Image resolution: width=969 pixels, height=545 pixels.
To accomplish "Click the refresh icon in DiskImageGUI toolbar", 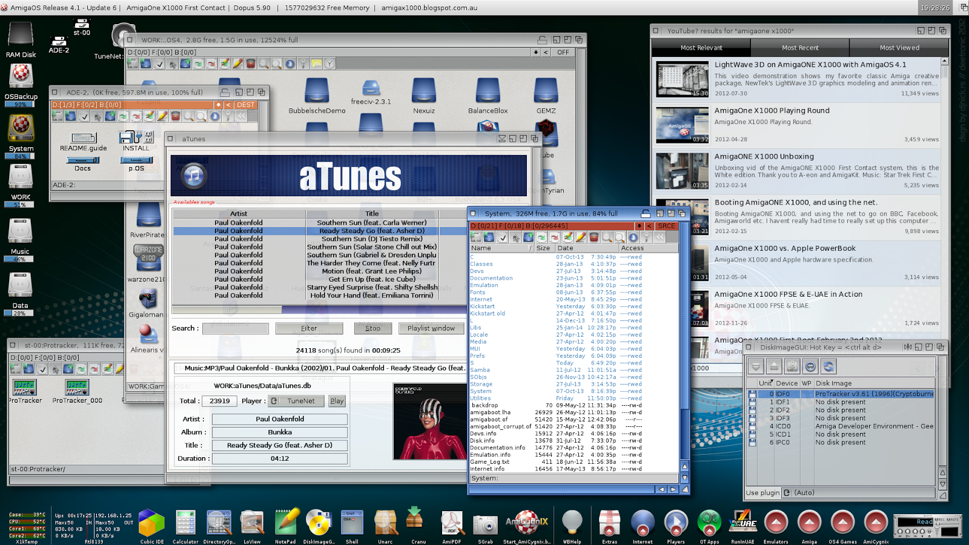I will pos(828,366).
